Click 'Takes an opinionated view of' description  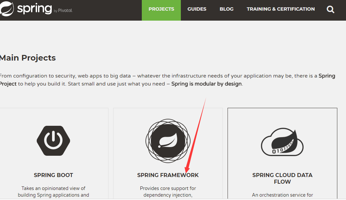point(53,188)
